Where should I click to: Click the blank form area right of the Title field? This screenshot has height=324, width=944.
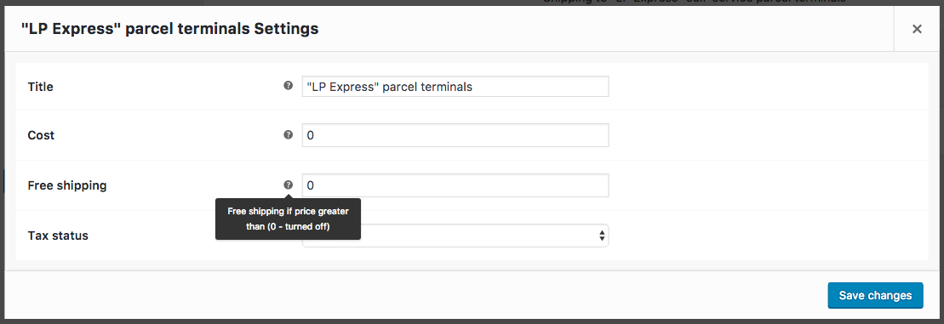click(x=768, y=87)
